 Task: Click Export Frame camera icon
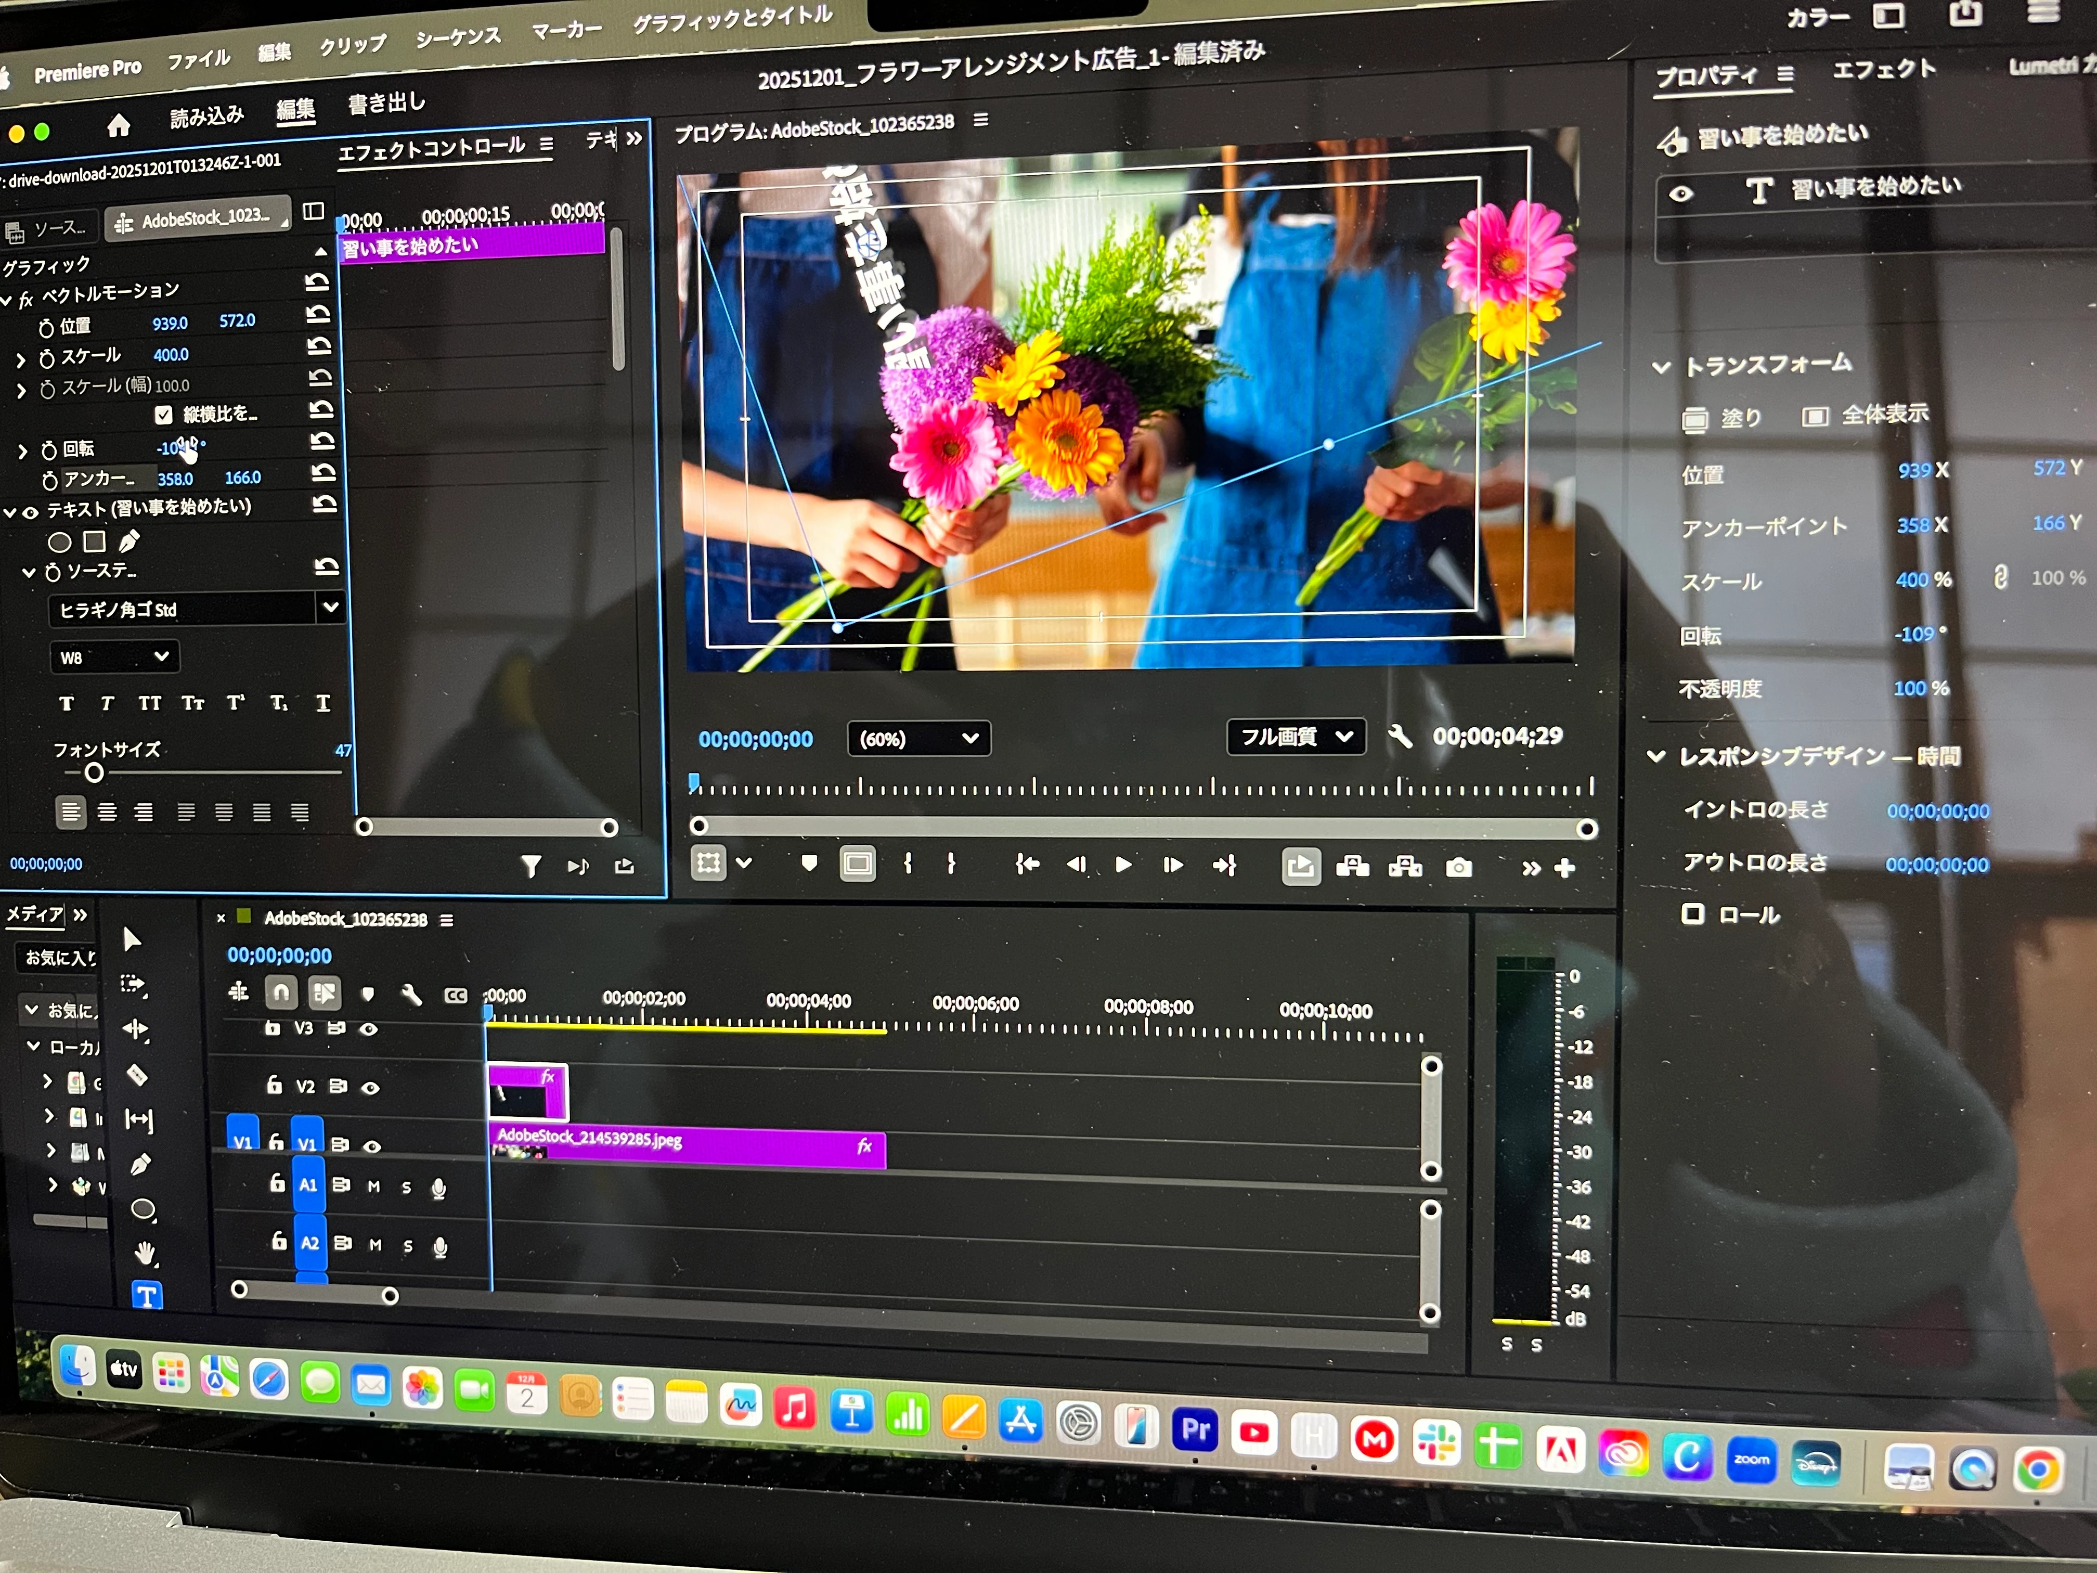(1458, 868)
